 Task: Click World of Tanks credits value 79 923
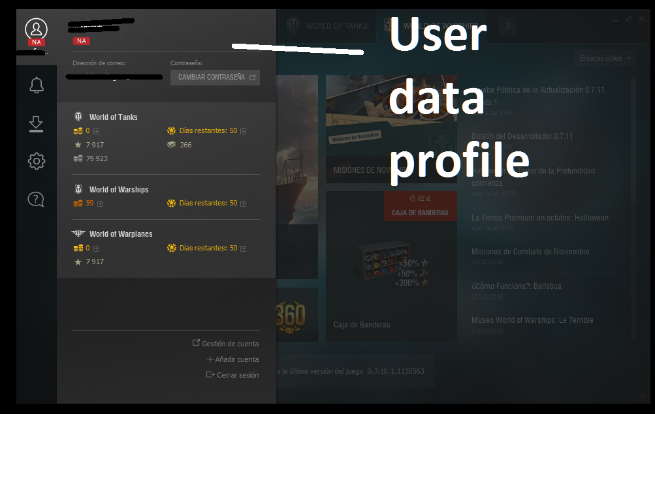[97, 158]
